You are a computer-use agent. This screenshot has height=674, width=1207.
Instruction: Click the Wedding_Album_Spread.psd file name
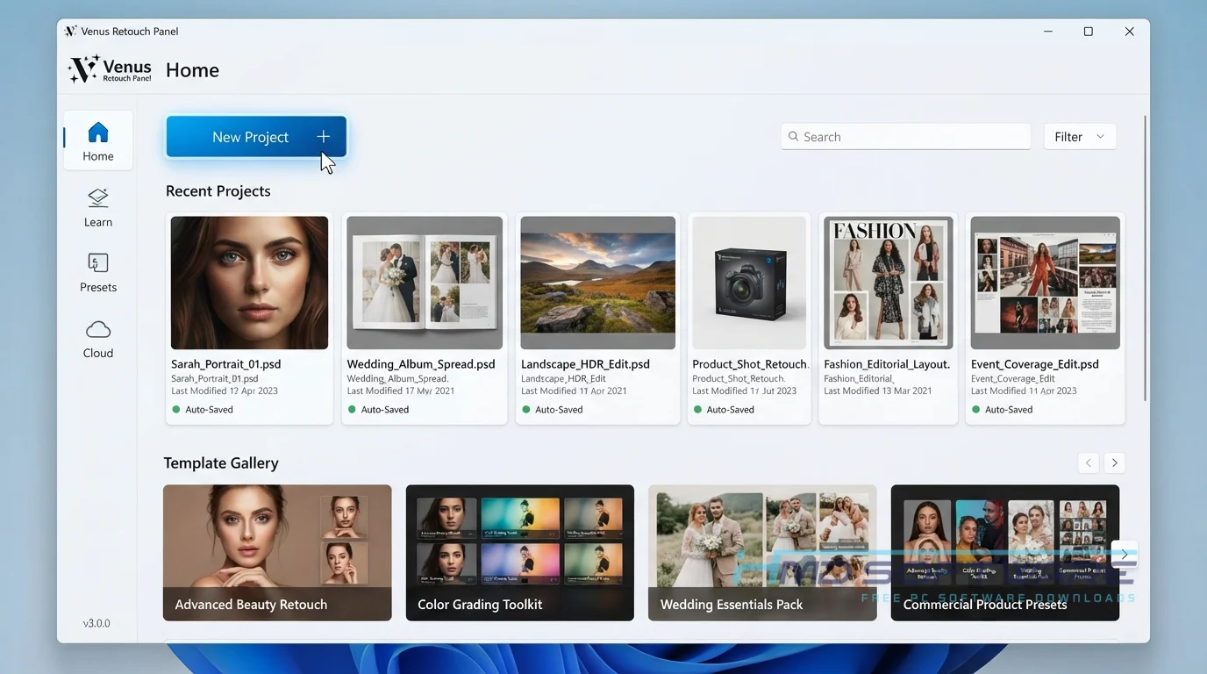pyautogui.click(x=421, y=364)
